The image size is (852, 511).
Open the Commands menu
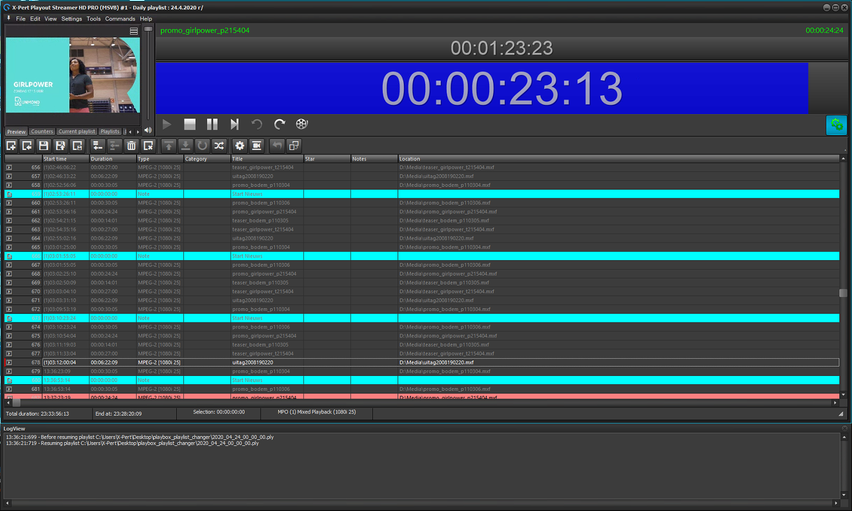point(120,18)
